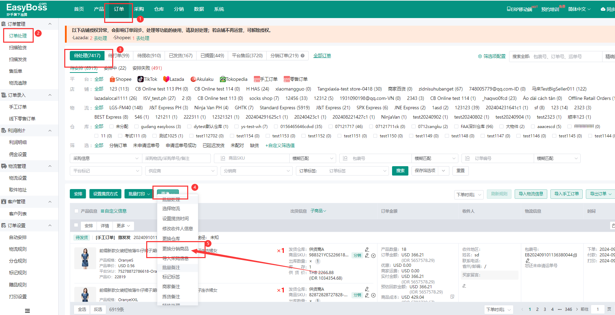Remove distribution for SKU 82872828727828
Viewport: 615px width, 315px height.
pos(373,295)
